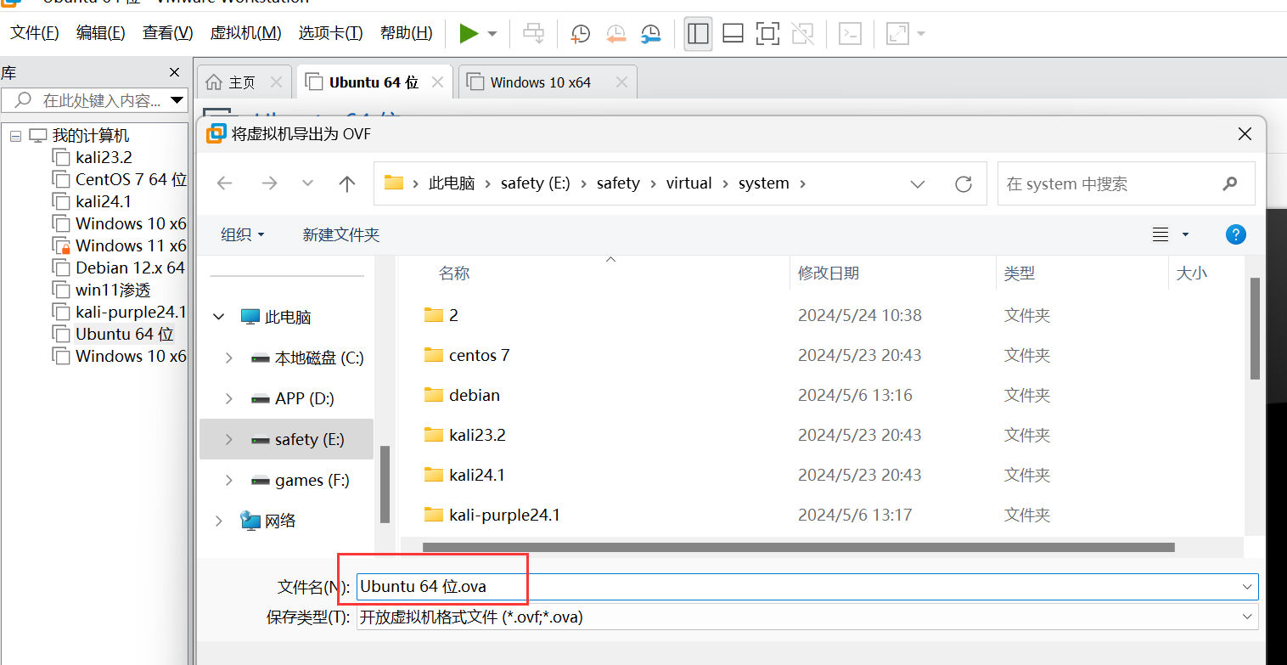Click the Unity mode toolbar icon
The width and height of the screenshot is (1287, 665).
click(x=802, y=33)
